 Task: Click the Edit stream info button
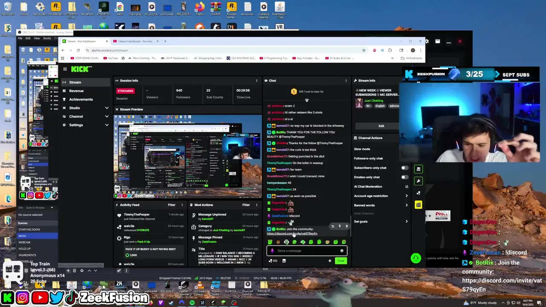381,126
